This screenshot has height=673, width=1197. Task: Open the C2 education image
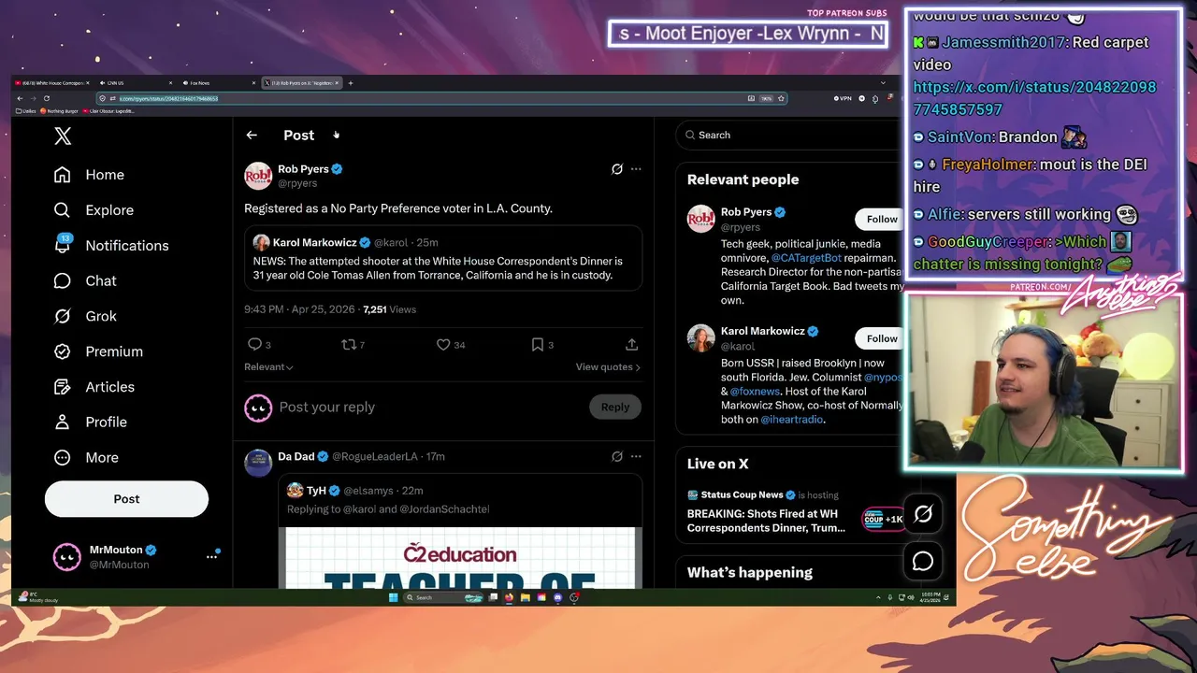(x=460, y=558)
